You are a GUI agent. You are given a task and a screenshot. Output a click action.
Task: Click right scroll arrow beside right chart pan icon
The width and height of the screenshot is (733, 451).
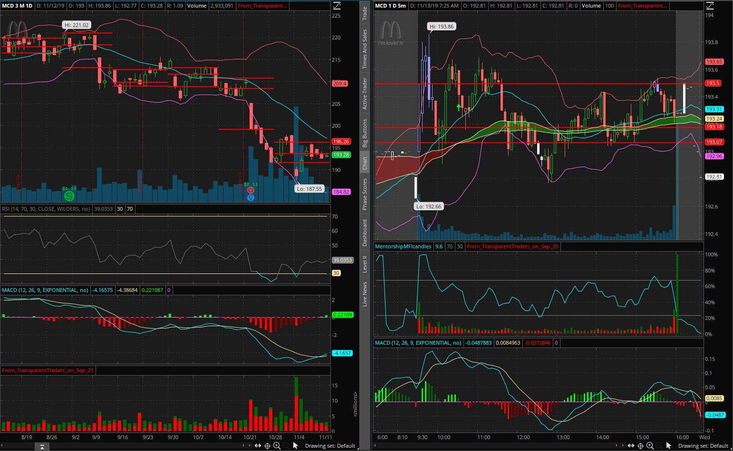click(623, 445)
